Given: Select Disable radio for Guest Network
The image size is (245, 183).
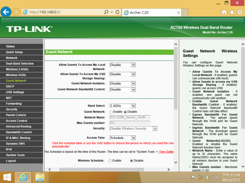Looking at the screenshot, I should (x=125, y=112).
